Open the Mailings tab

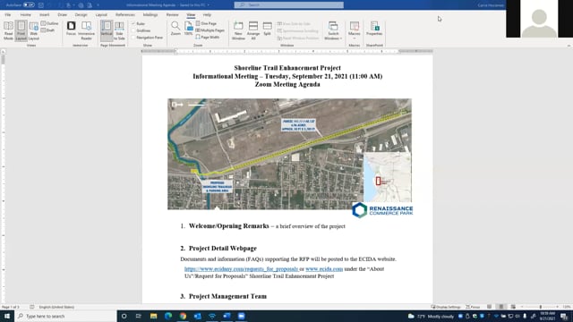point(150,15)
